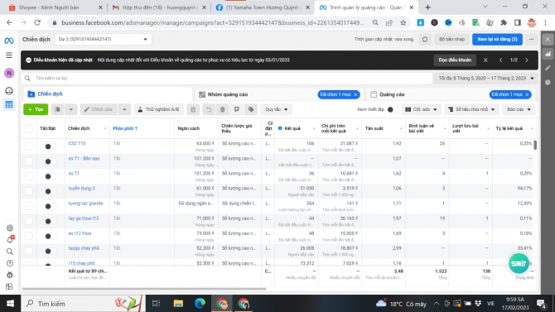Click the Tìm kiếm và lọc search field
The height and width of the screenshot is (312, 555).
click(x=226, y=78)
